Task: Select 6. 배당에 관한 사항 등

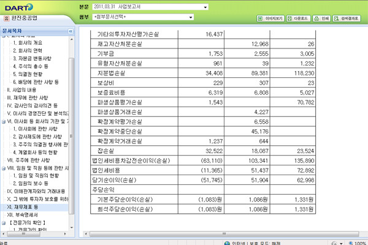Action: [x=36, y=82]
